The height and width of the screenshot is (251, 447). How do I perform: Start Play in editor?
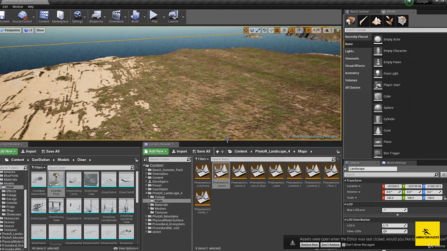coord(154,17)
